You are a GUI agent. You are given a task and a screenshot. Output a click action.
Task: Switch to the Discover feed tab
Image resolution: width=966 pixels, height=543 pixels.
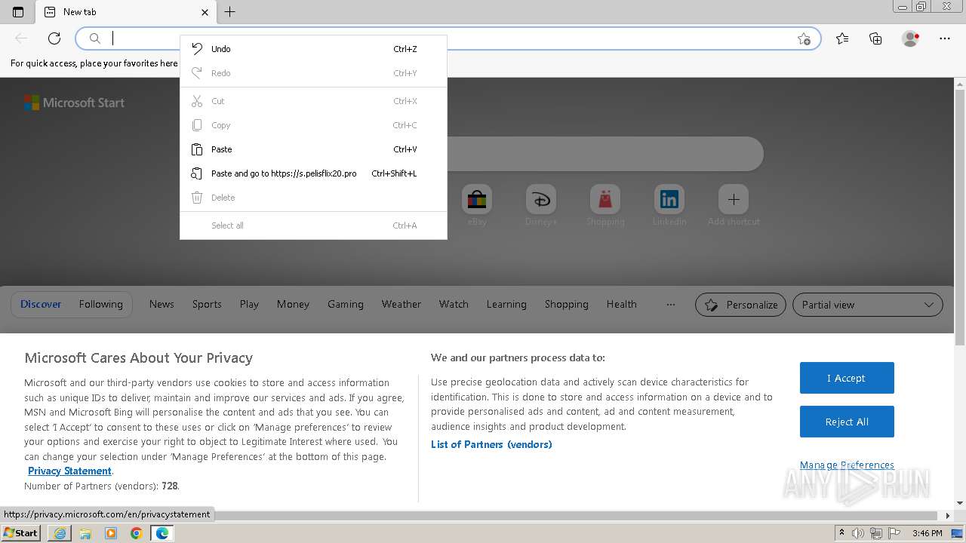41,304
